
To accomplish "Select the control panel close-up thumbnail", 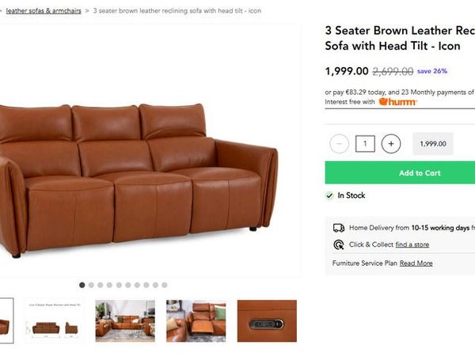I will click(x=267, y=321).
